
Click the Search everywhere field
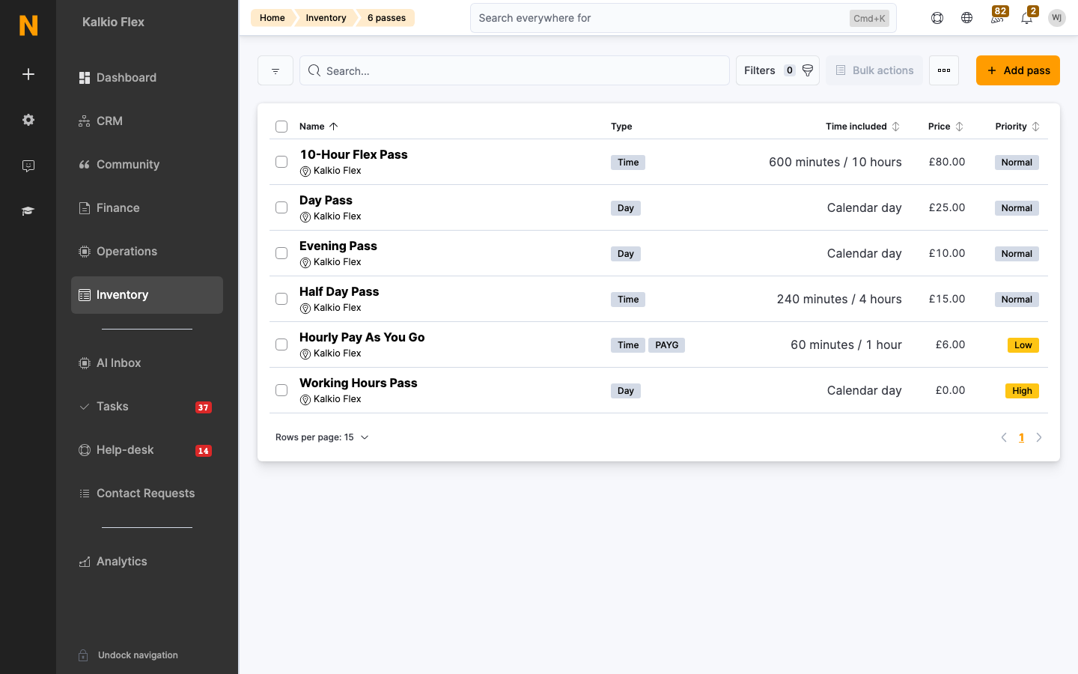tap(683, 18)
